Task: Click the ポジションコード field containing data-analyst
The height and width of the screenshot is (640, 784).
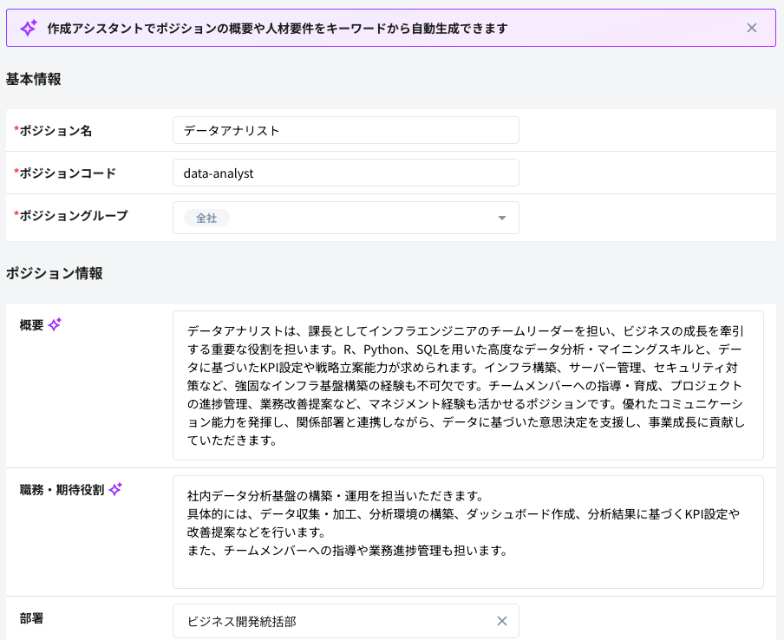Action: [345, 173]
